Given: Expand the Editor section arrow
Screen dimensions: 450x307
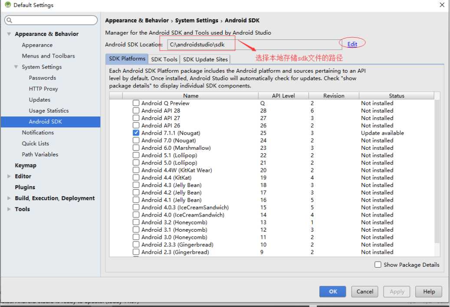Looking at the screenshot, I should coord(9,176).
